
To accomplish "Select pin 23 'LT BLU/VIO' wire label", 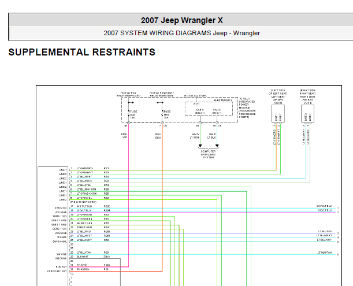I will pos(84,232).
